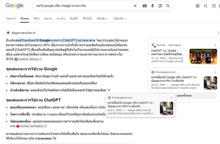Switch to the รูปภาพ tab

click(x=48, y=18)
